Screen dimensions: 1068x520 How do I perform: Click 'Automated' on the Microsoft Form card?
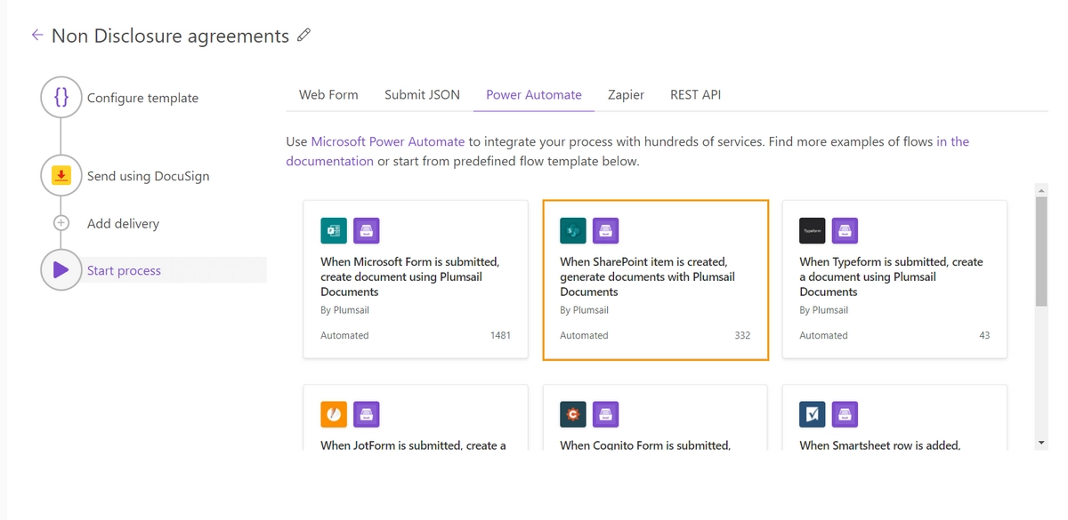pos(344,335)
